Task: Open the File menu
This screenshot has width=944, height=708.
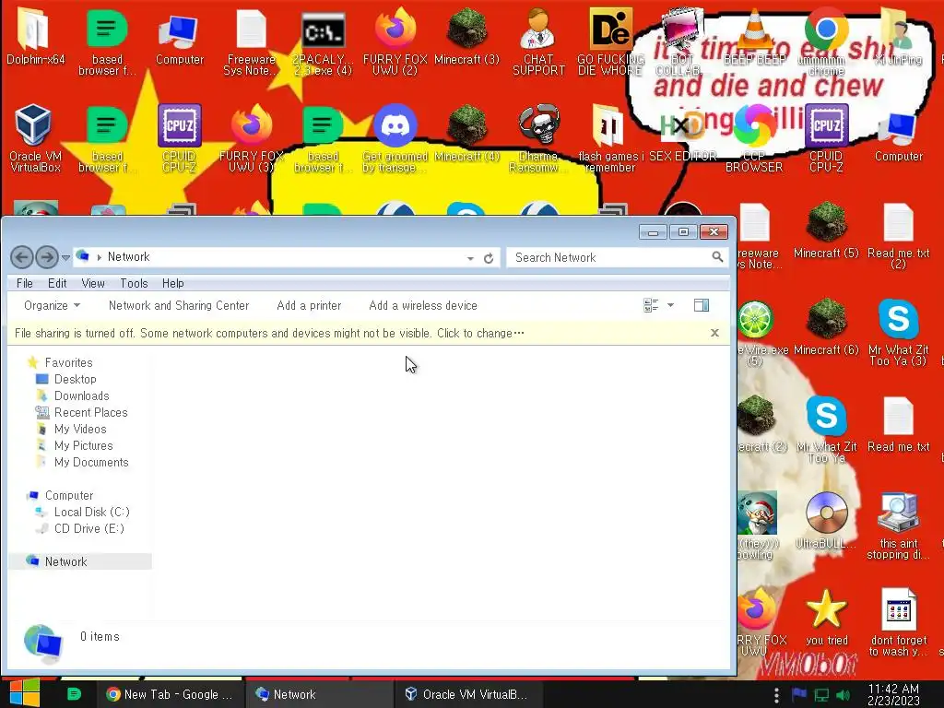Action: point(25,283)
